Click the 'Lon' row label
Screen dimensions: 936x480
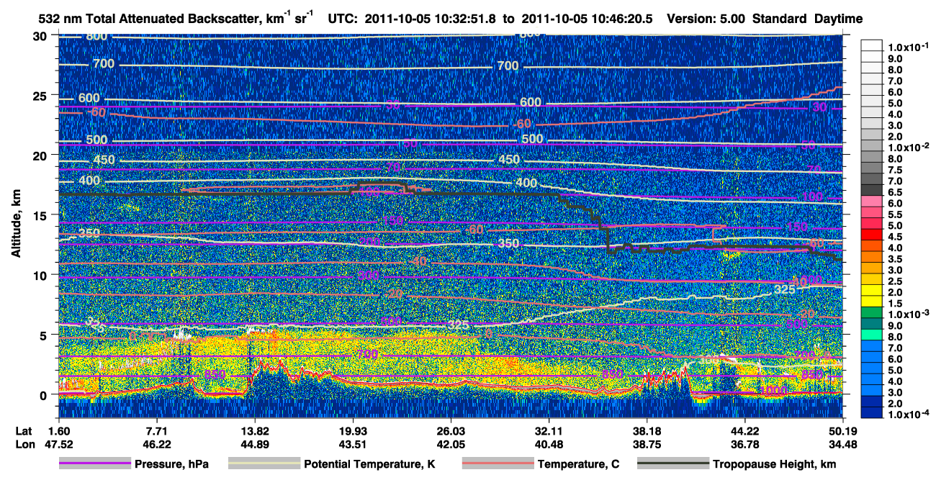24,445
